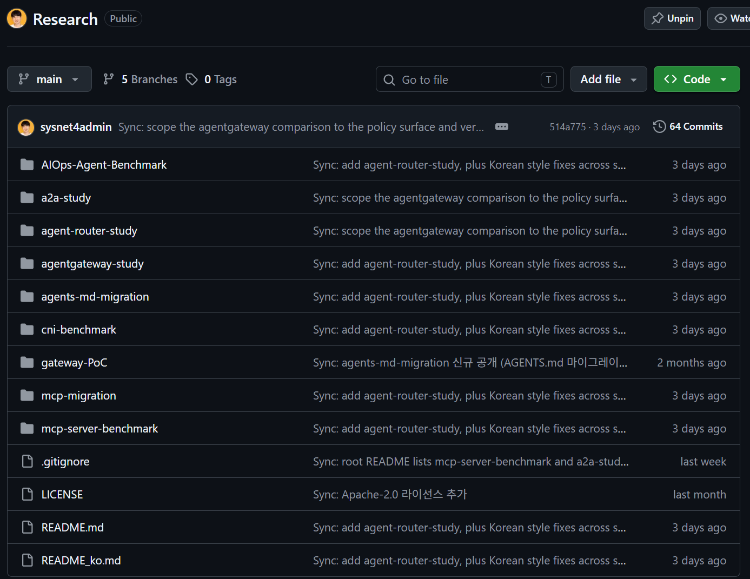Open the sysnet4admin profile link

tap(76, 127)
